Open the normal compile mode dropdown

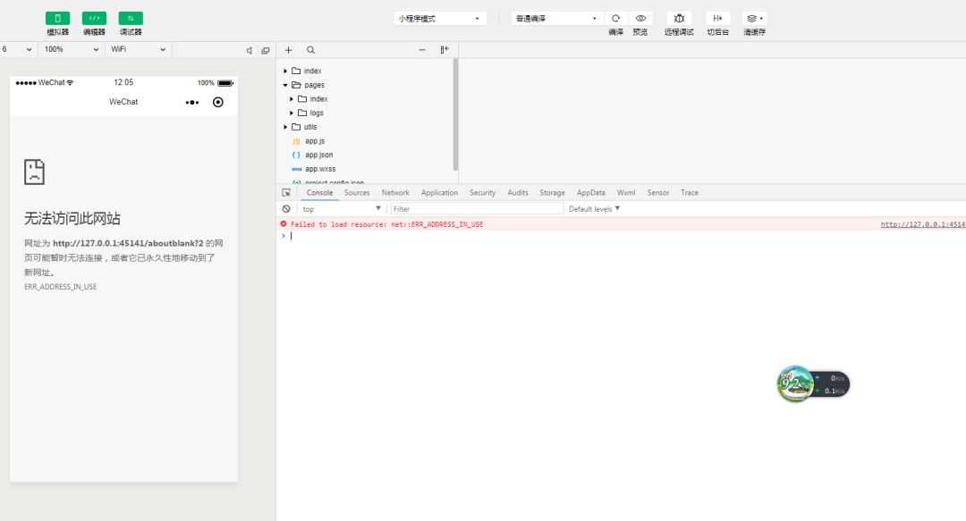[557, 19]
